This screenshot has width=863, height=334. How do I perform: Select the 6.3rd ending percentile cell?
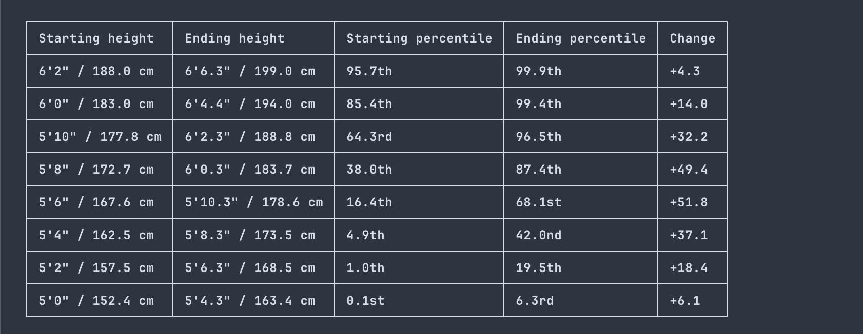click(535, 301)
